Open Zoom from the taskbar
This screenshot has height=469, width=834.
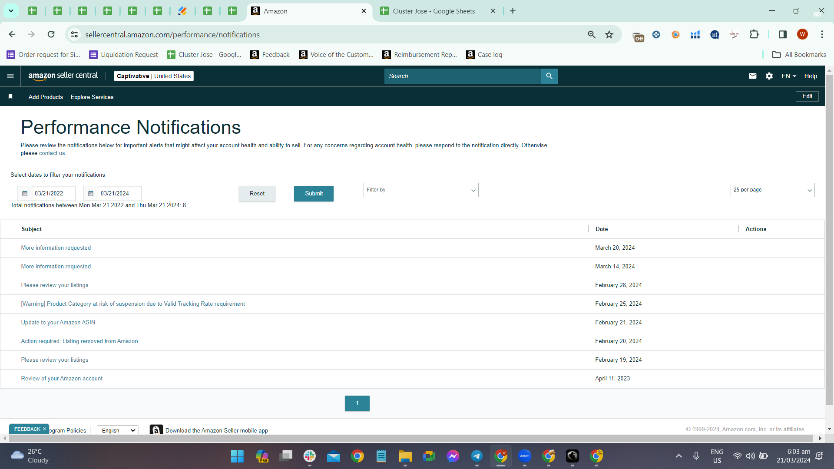525,456
